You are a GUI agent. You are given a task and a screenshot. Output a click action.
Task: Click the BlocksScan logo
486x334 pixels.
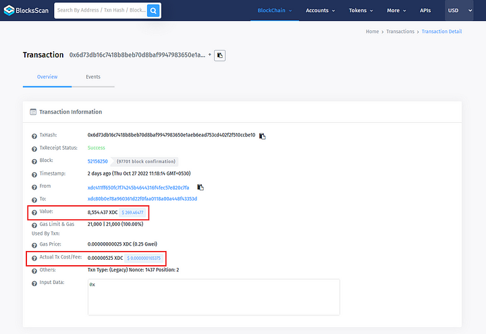click(26, 11)
